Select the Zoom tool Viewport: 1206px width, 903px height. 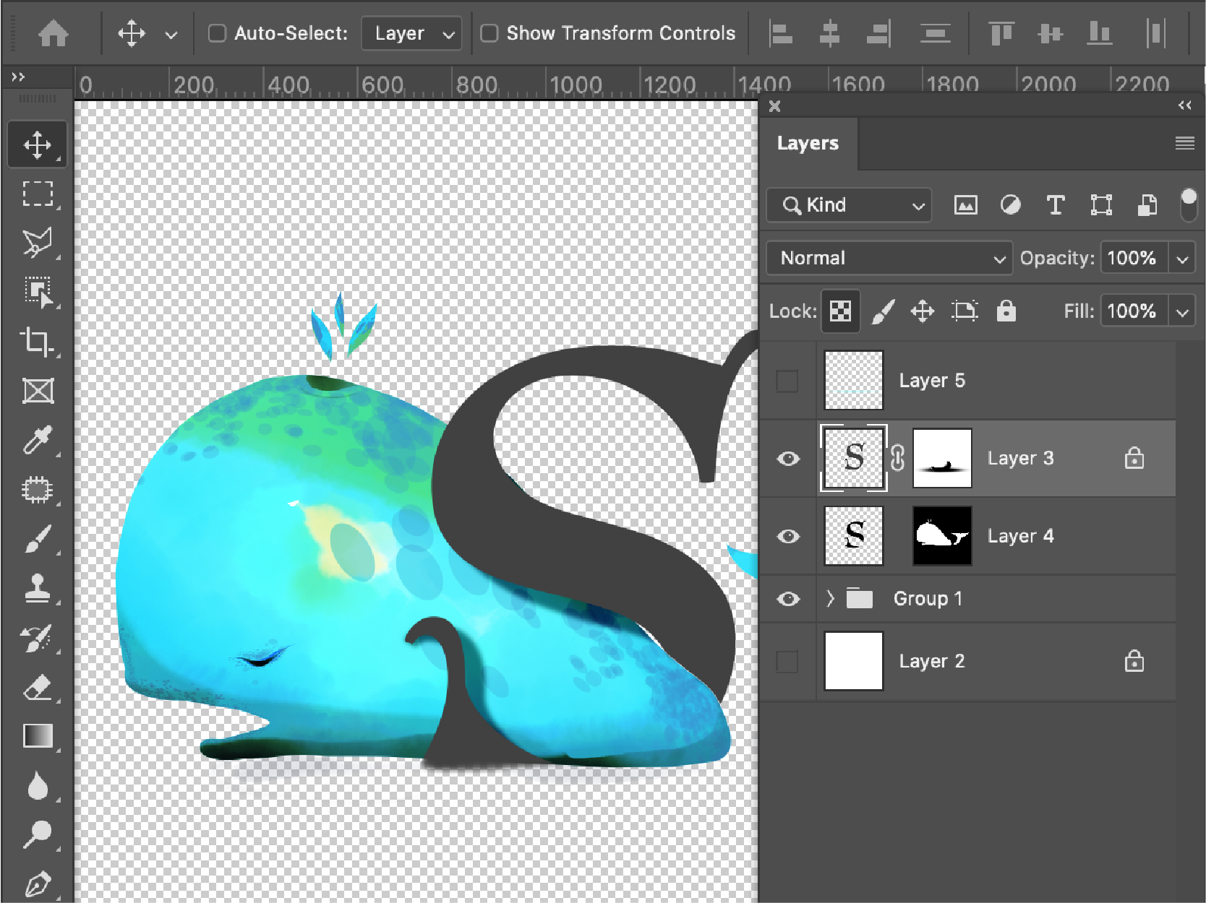pos(38,834)
